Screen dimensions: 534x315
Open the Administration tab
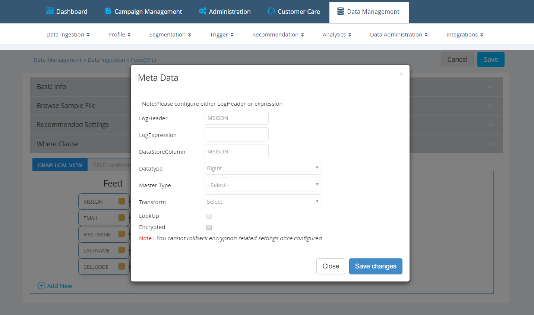(x=225, y=12)
